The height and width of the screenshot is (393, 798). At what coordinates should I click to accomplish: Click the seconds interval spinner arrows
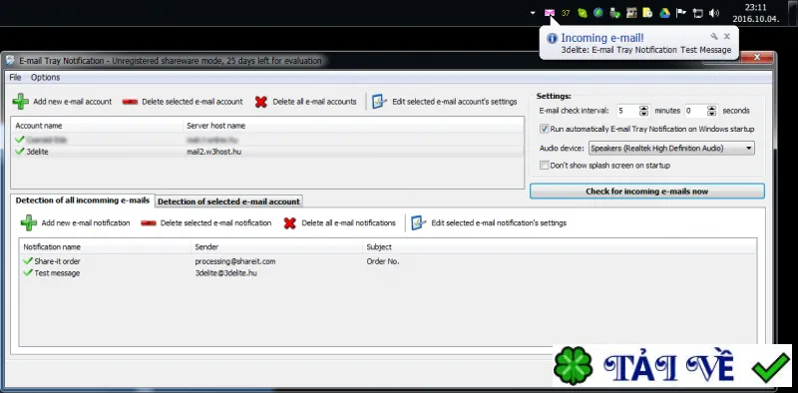[712, 111]
